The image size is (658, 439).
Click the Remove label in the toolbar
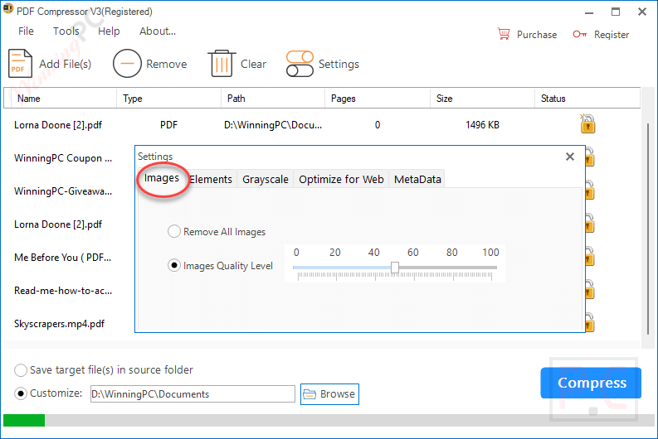[x=166, y=64]
